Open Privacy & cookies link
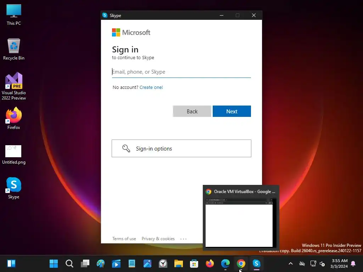Image resolution: width=363 pixels, height=272 pixels. (x=158, y=238)
